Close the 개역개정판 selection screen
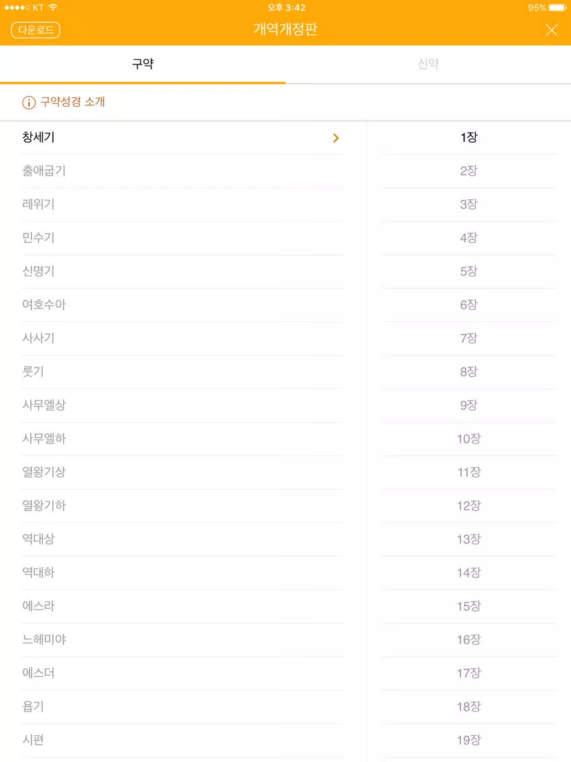Image resolution: width=571 pixels, height=762 pixels. (x=551, y=30)
